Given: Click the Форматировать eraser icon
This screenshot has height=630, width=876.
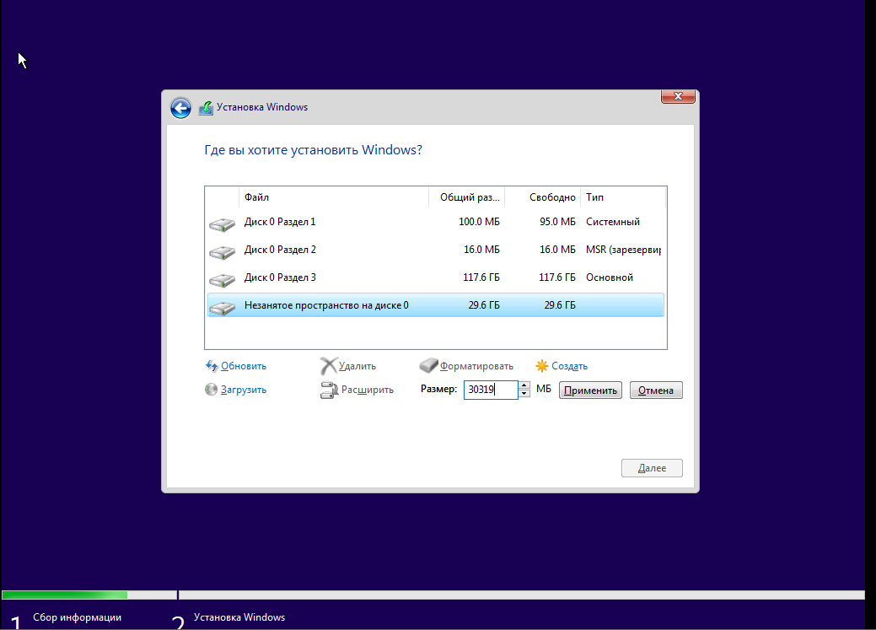Looking at the screenshot, I should tap(428, 365).
